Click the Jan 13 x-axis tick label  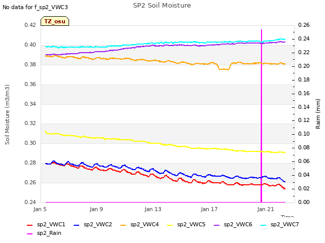tap(153, 209)
